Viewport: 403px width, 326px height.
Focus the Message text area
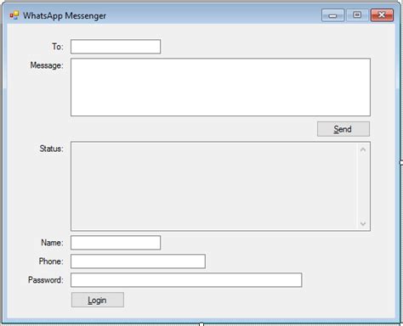pyautogui.click(x=220, y=87)
